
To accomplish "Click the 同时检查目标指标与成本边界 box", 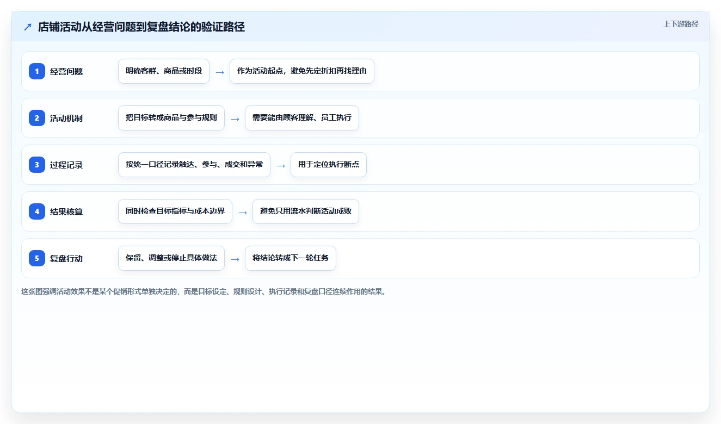I will (175, 211).
